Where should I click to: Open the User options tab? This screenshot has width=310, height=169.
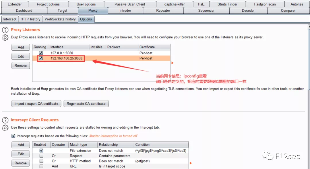point(86,4)
